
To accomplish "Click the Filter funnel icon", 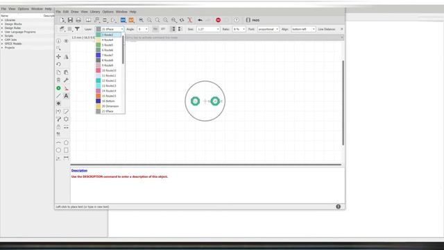I will [77, 29].
